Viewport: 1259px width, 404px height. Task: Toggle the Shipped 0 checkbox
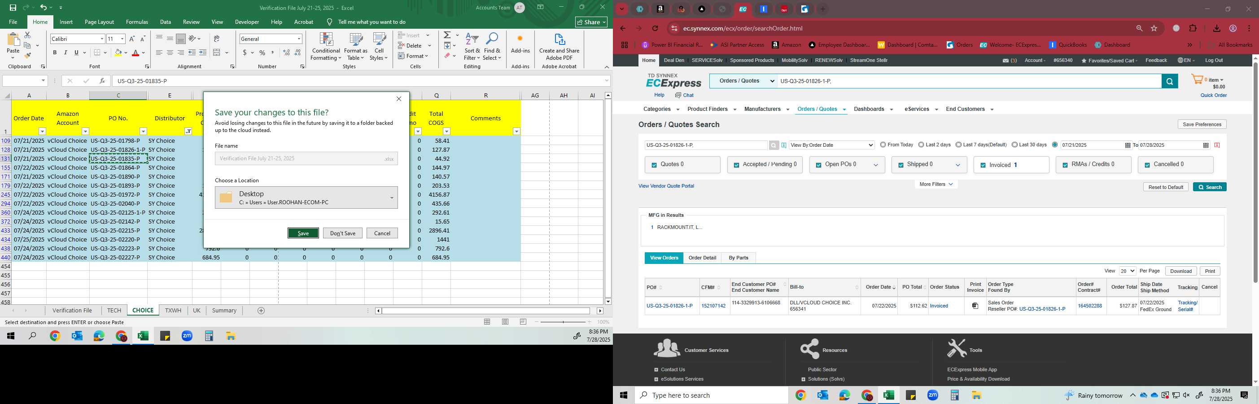901,165
